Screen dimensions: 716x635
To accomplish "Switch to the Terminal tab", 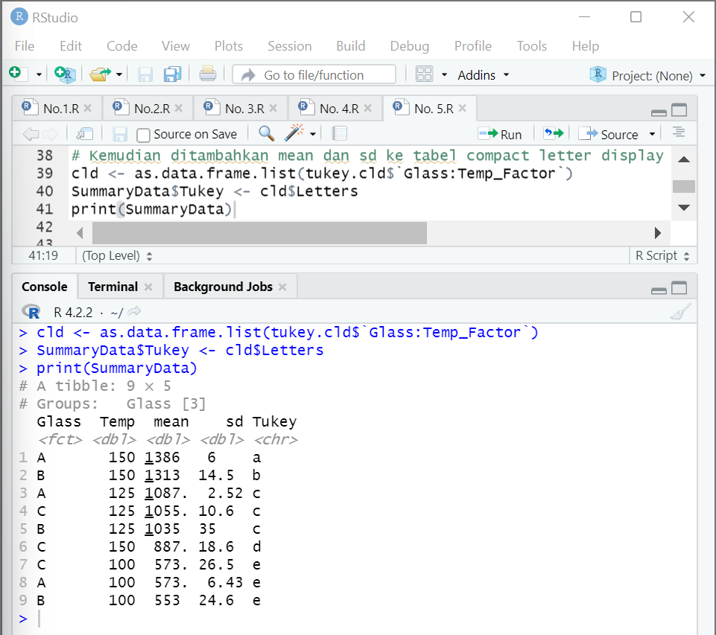I will pos(114,286).
